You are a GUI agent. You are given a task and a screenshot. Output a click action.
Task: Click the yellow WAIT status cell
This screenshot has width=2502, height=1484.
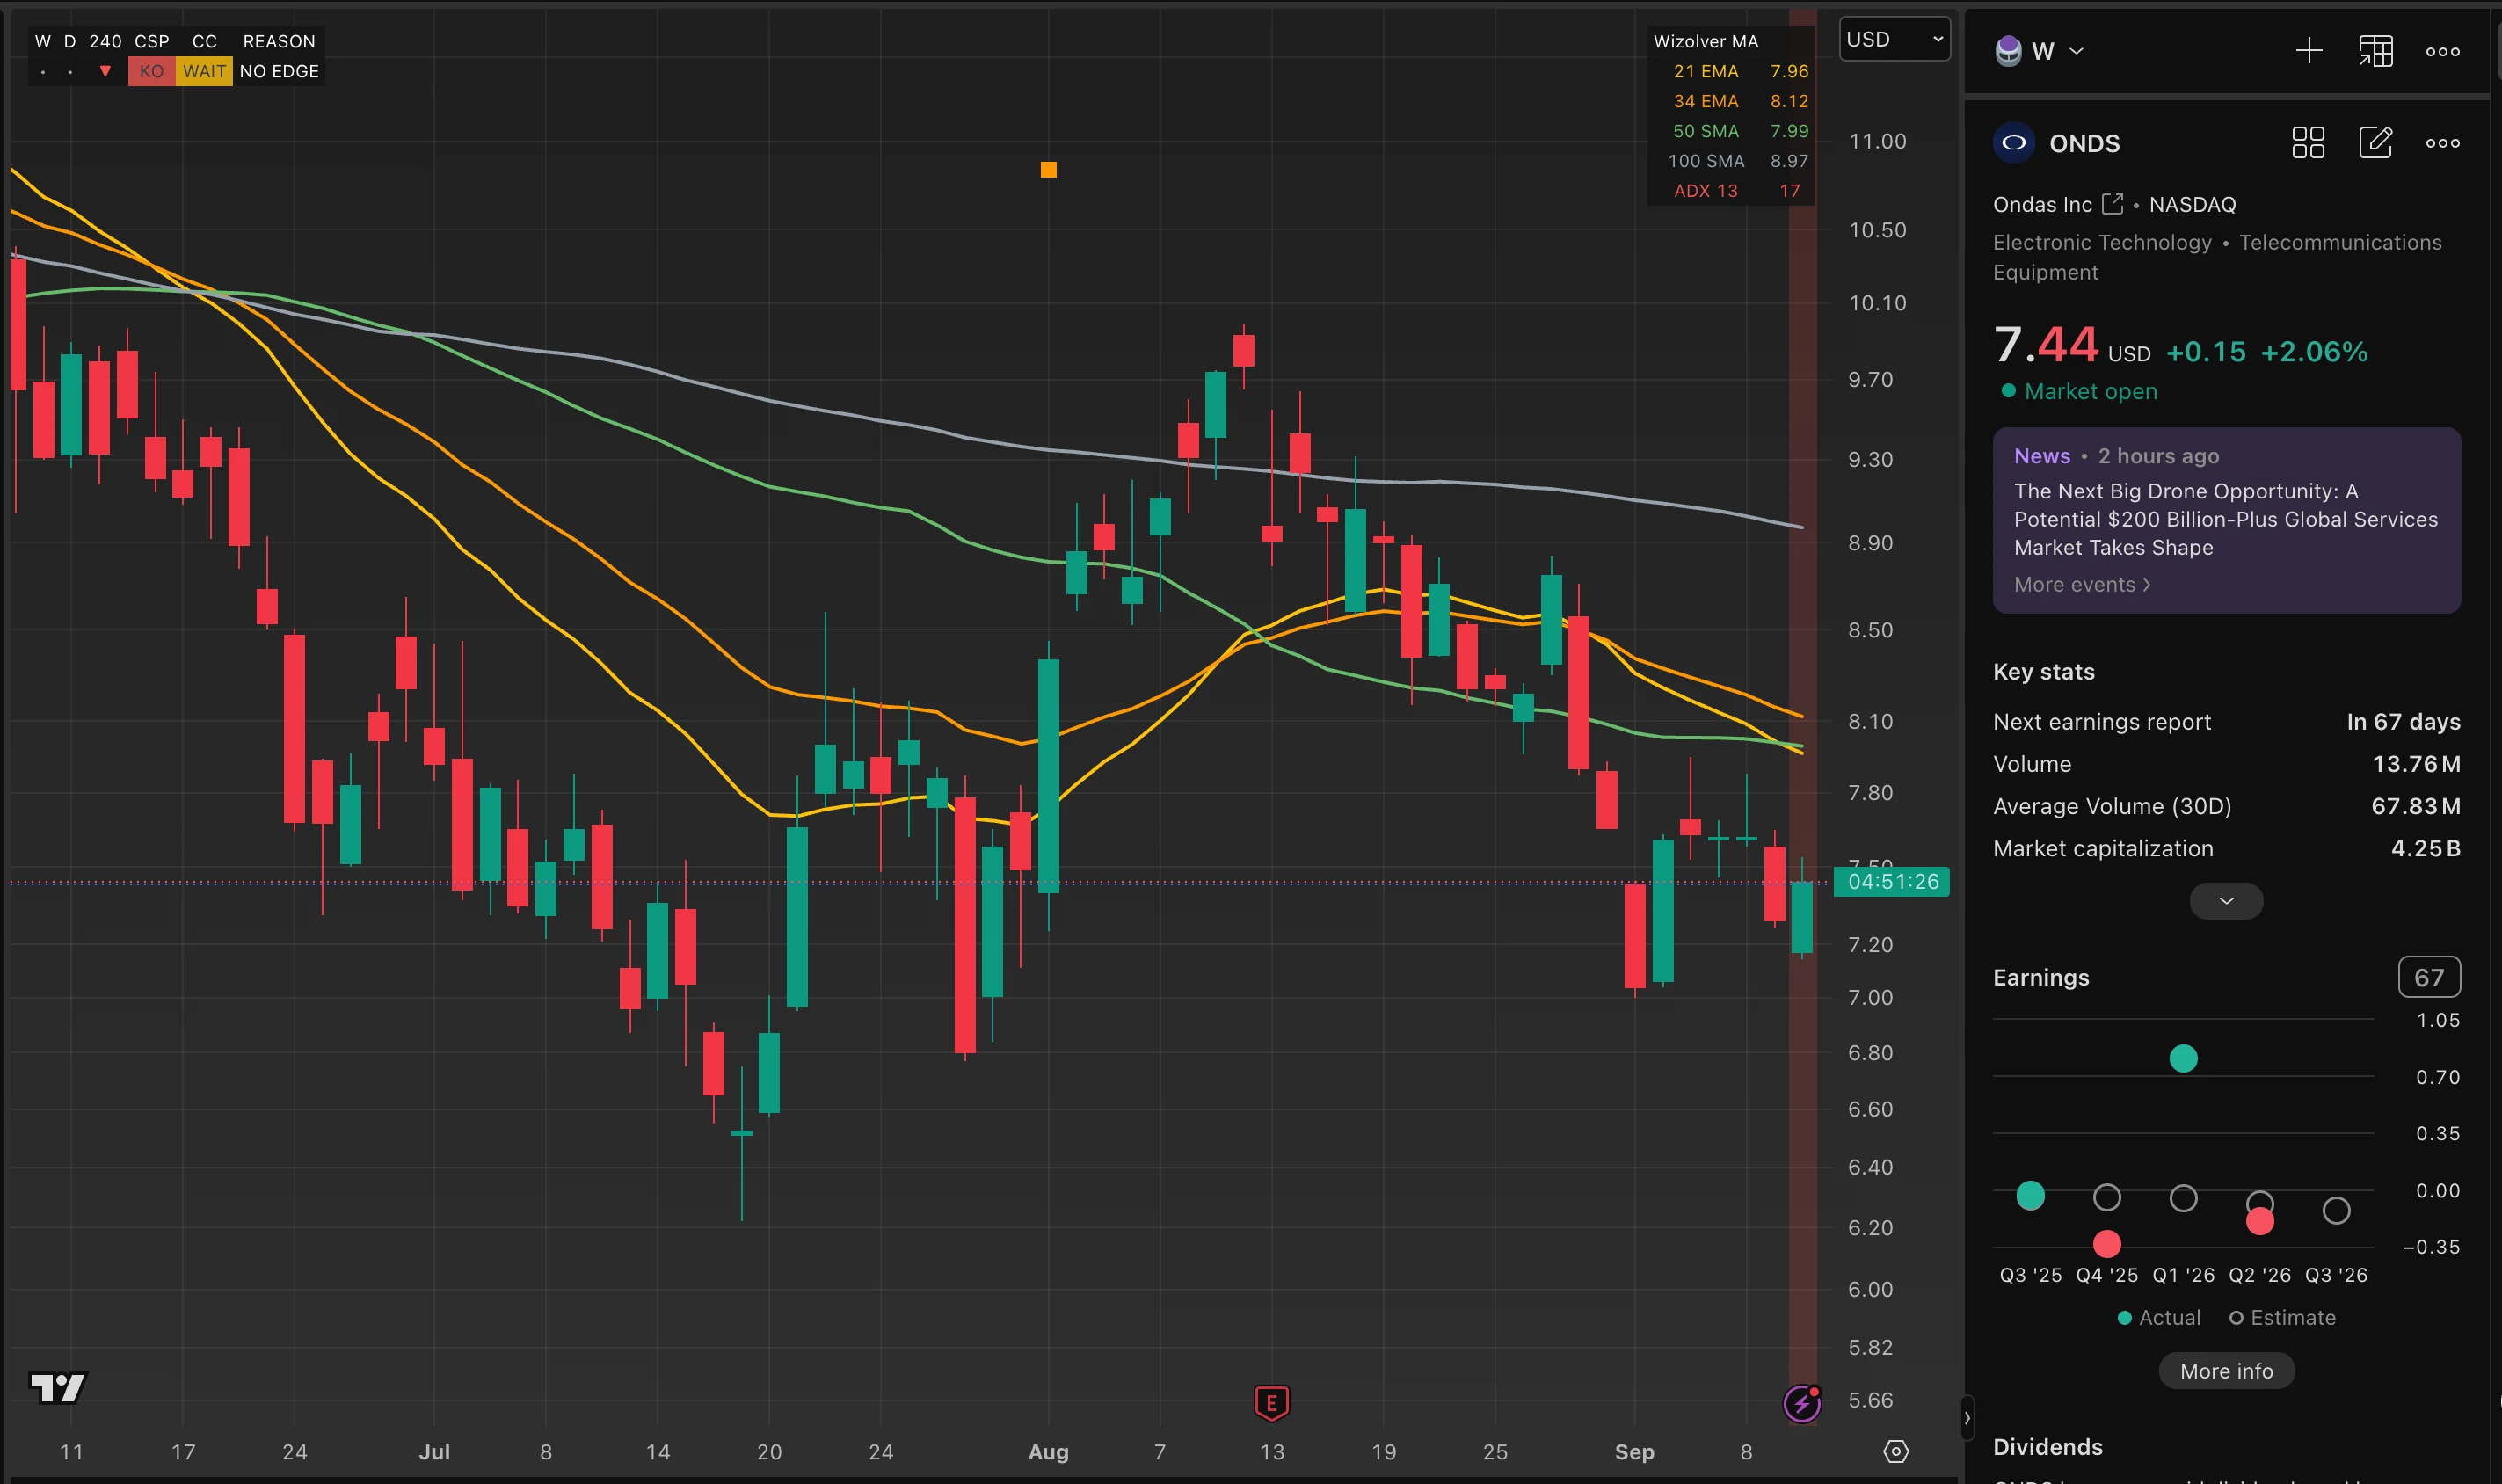(x=204, y=71)
